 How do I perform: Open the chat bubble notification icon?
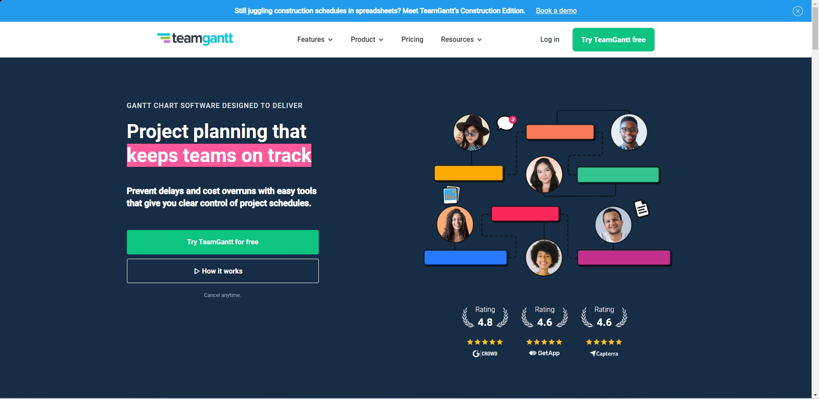coord(506,122)
